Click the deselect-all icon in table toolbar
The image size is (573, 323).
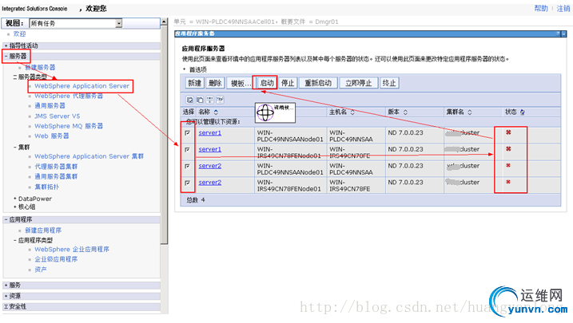tap(200, 100)
